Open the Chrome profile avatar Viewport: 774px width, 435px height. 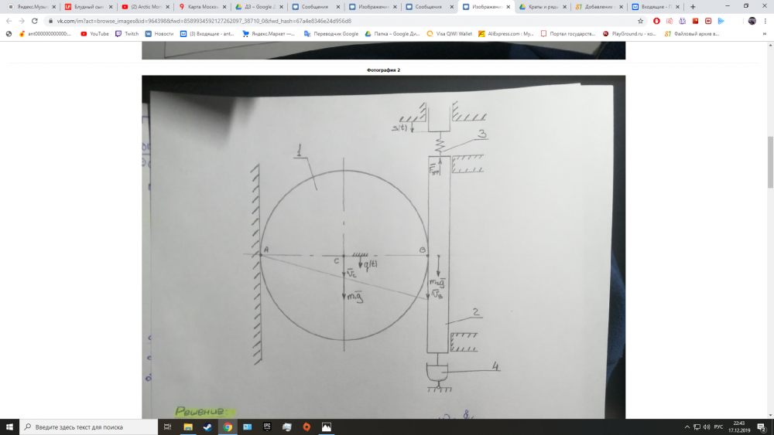[752, 21]
